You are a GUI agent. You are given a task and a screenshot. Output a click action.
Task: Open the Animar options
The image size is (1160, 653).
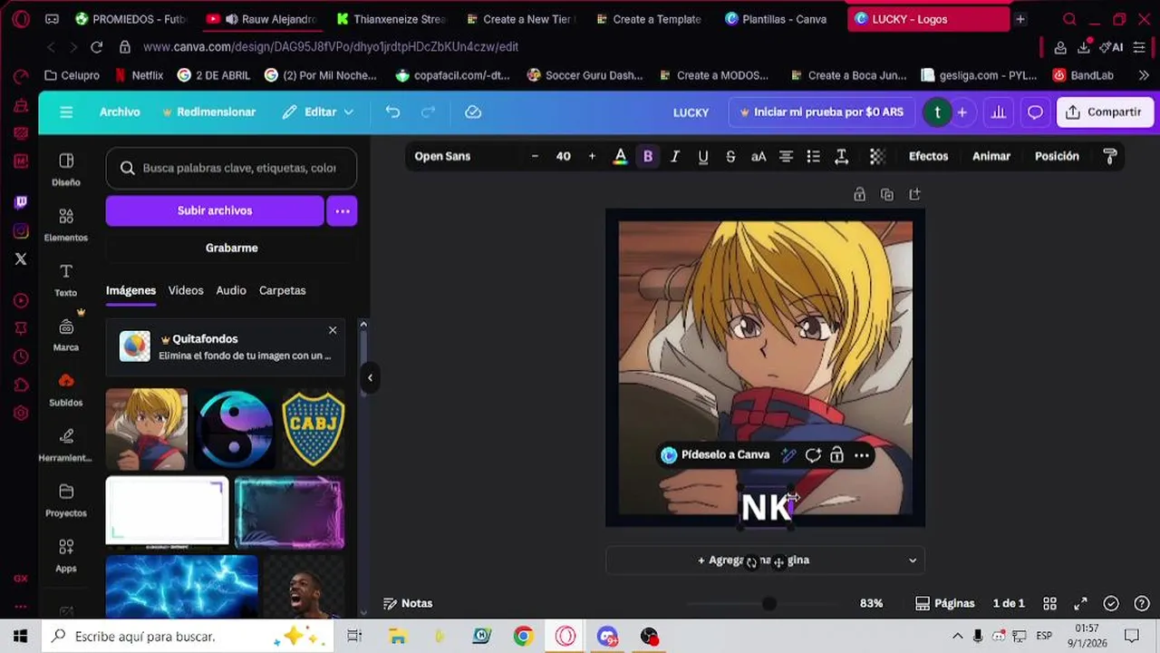point(991,156)
